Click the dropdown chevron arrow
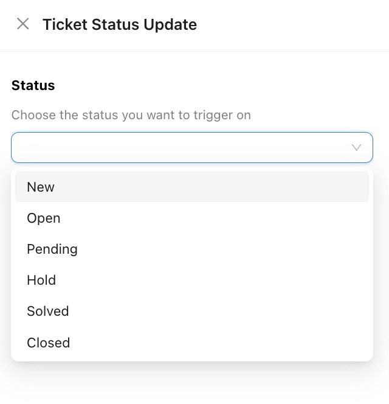This screenshot has height=404, width=389. click(357, 148)
